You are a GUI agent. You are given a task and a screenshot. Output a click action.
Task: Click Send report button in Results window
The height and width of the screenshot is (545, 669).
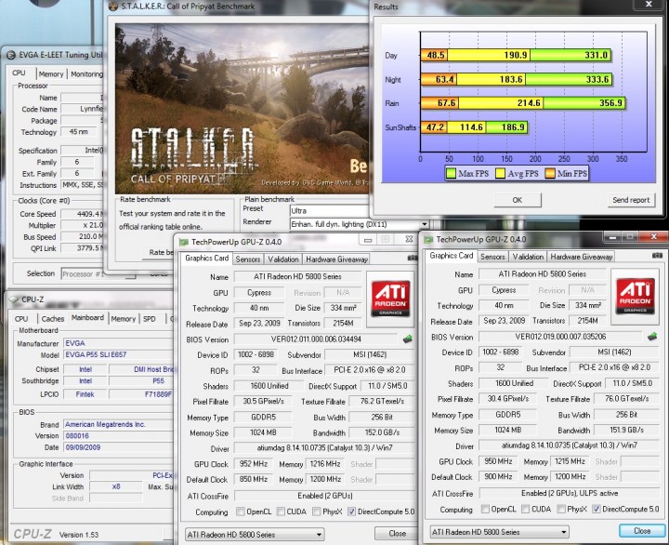click(x=631, y=200)
